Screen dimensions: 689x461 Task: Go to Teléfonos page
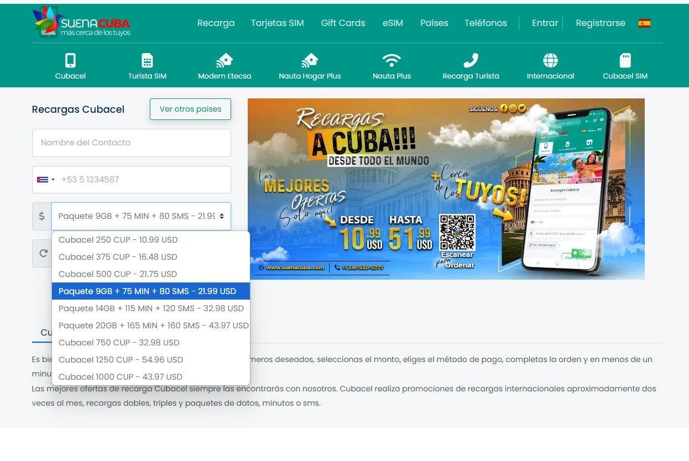486,23
